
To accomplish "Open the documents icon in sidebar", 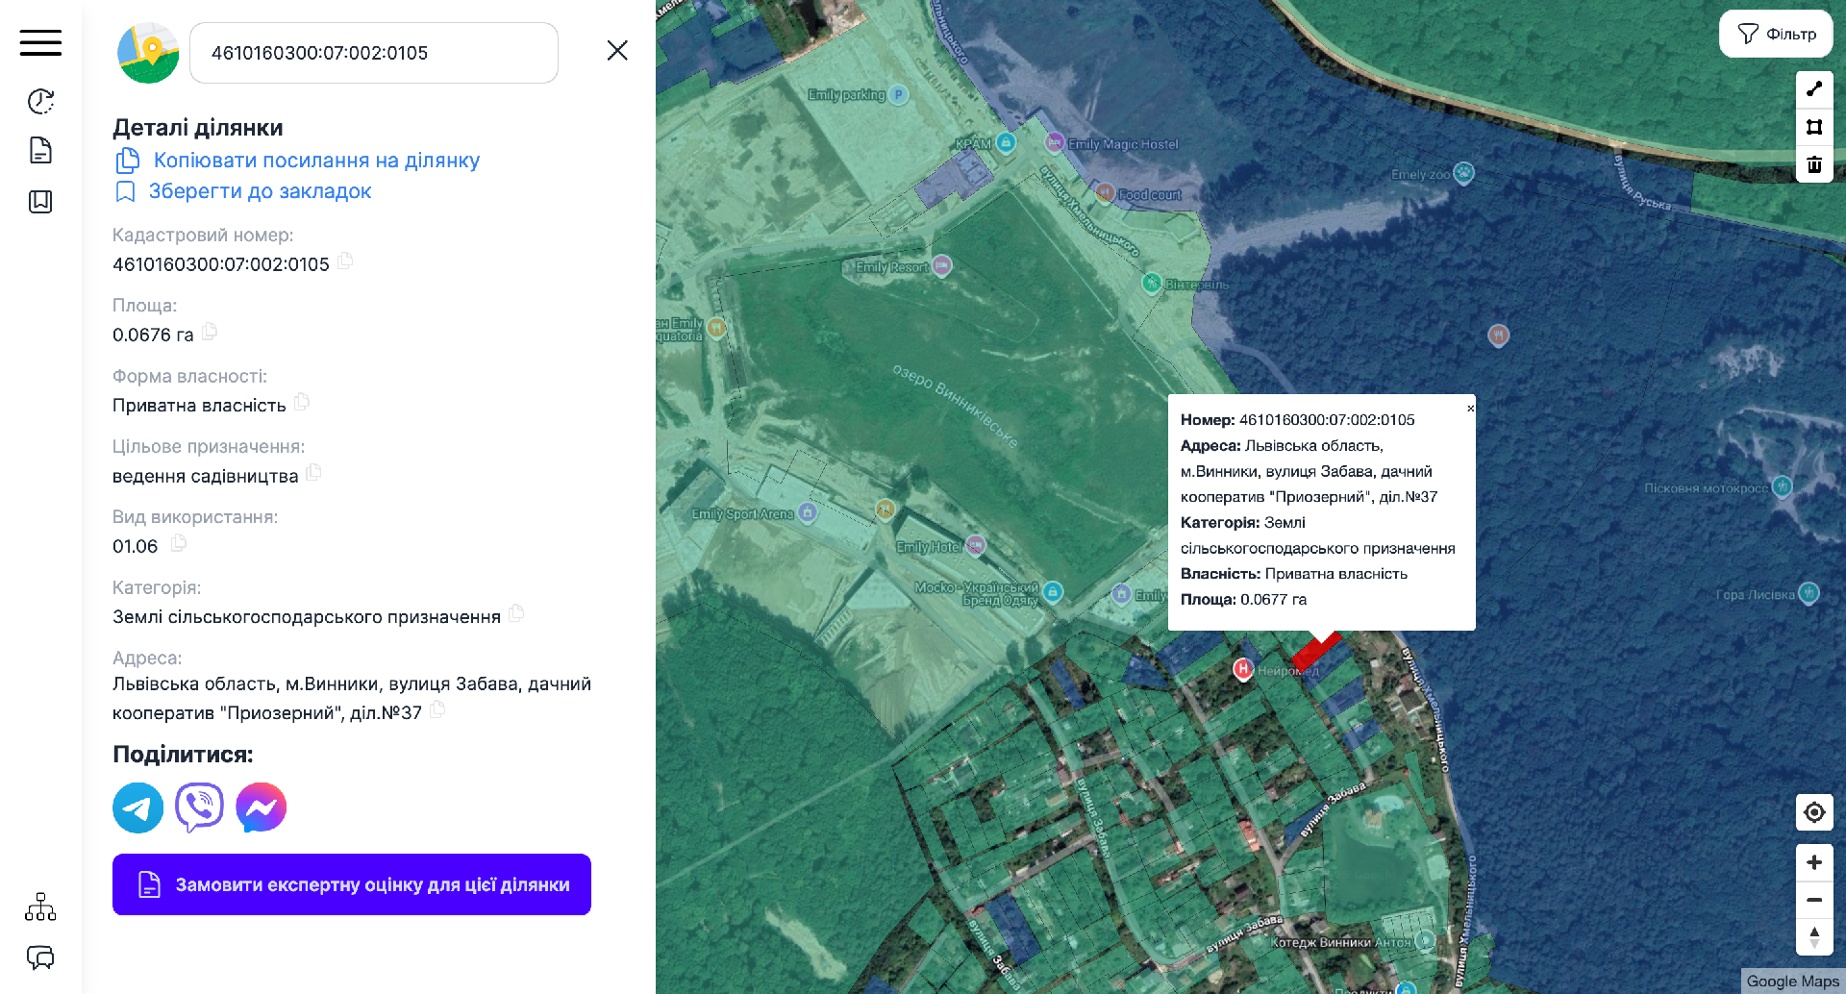I will tap(40, 151).
